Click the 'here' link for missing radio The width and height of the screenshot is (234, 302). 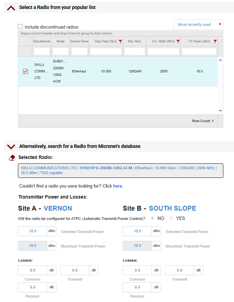click(x=118, y=186)
